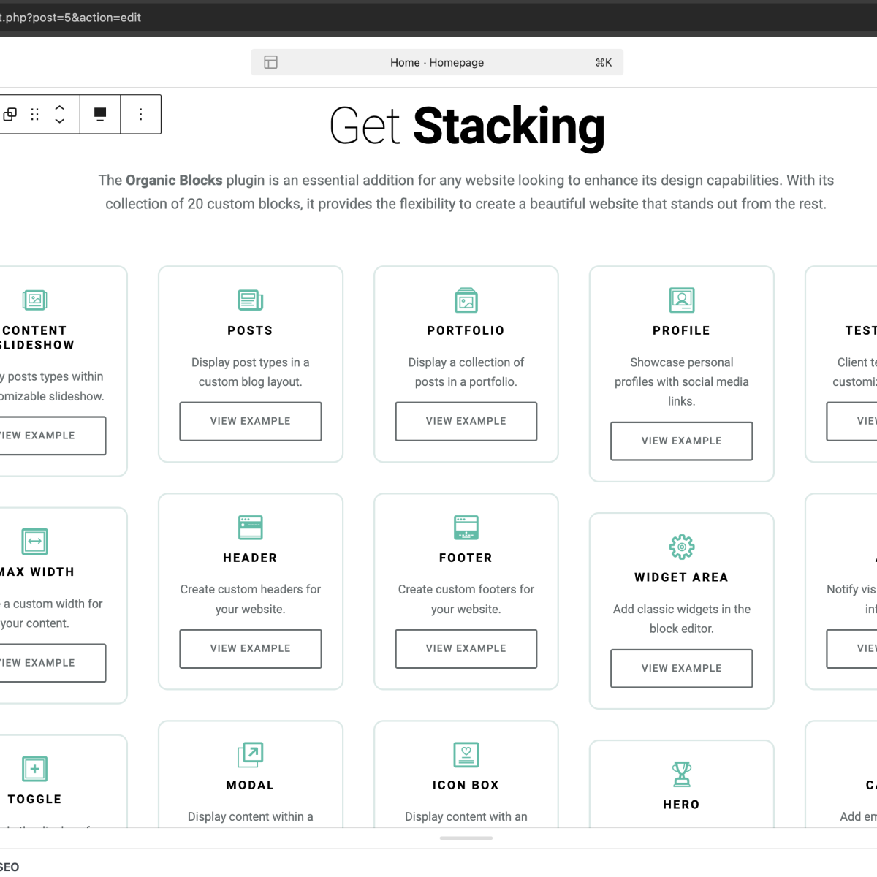
Task: Click View Example under Portfolio
Action: [x=466, y=421]
